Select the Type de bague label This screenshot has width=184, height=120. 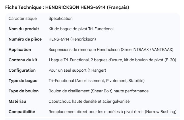(23, 81)
